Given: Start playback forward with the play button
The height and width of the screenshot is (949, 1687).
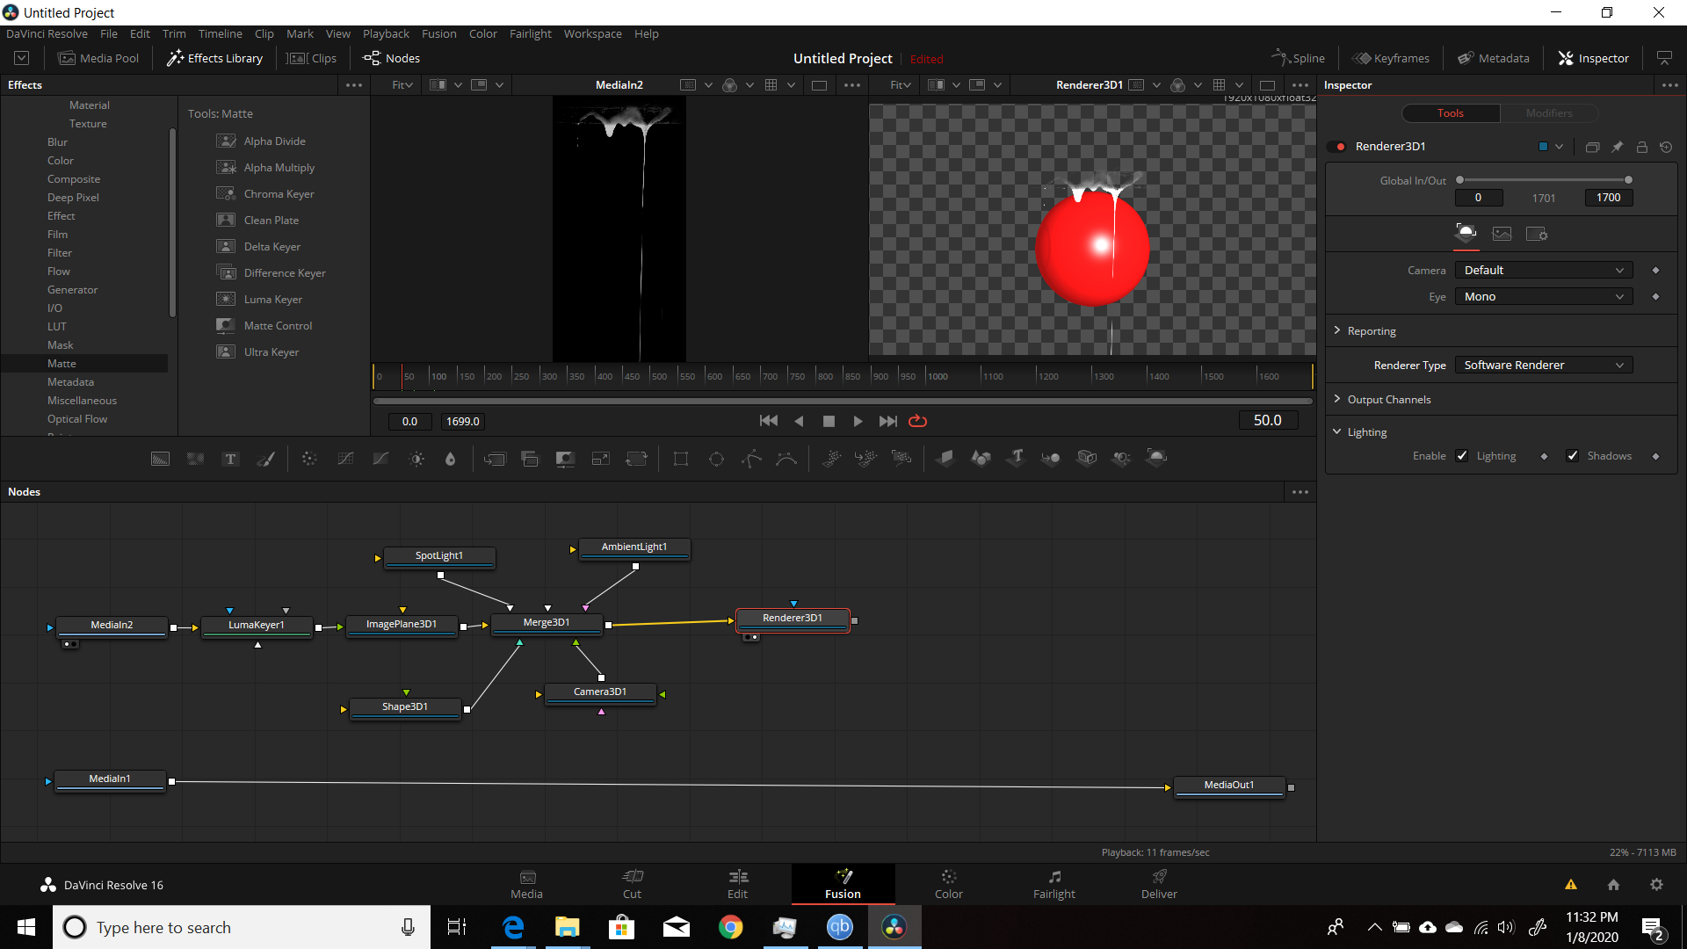Looking at the screenshot, I should point(858,421).
